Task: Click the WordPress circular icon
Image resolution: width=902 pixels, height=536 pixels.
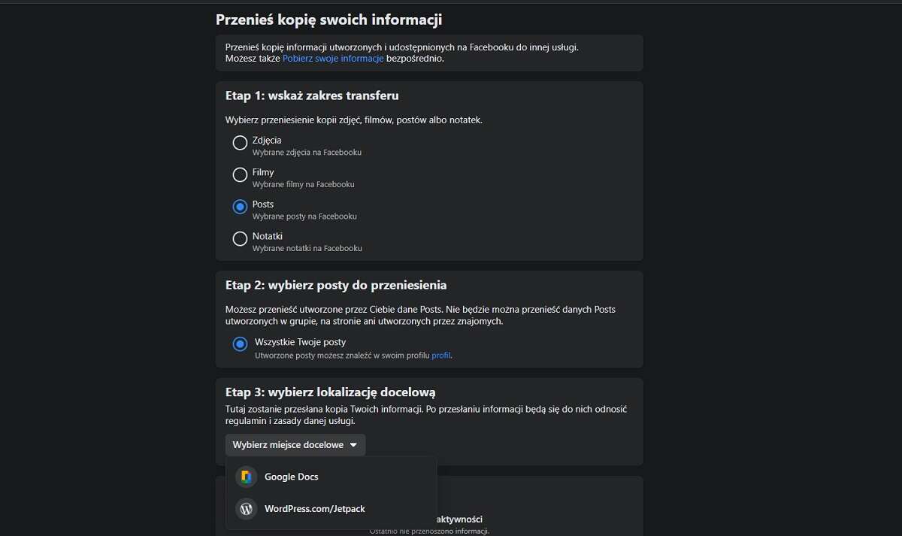Action: point(246,509)
